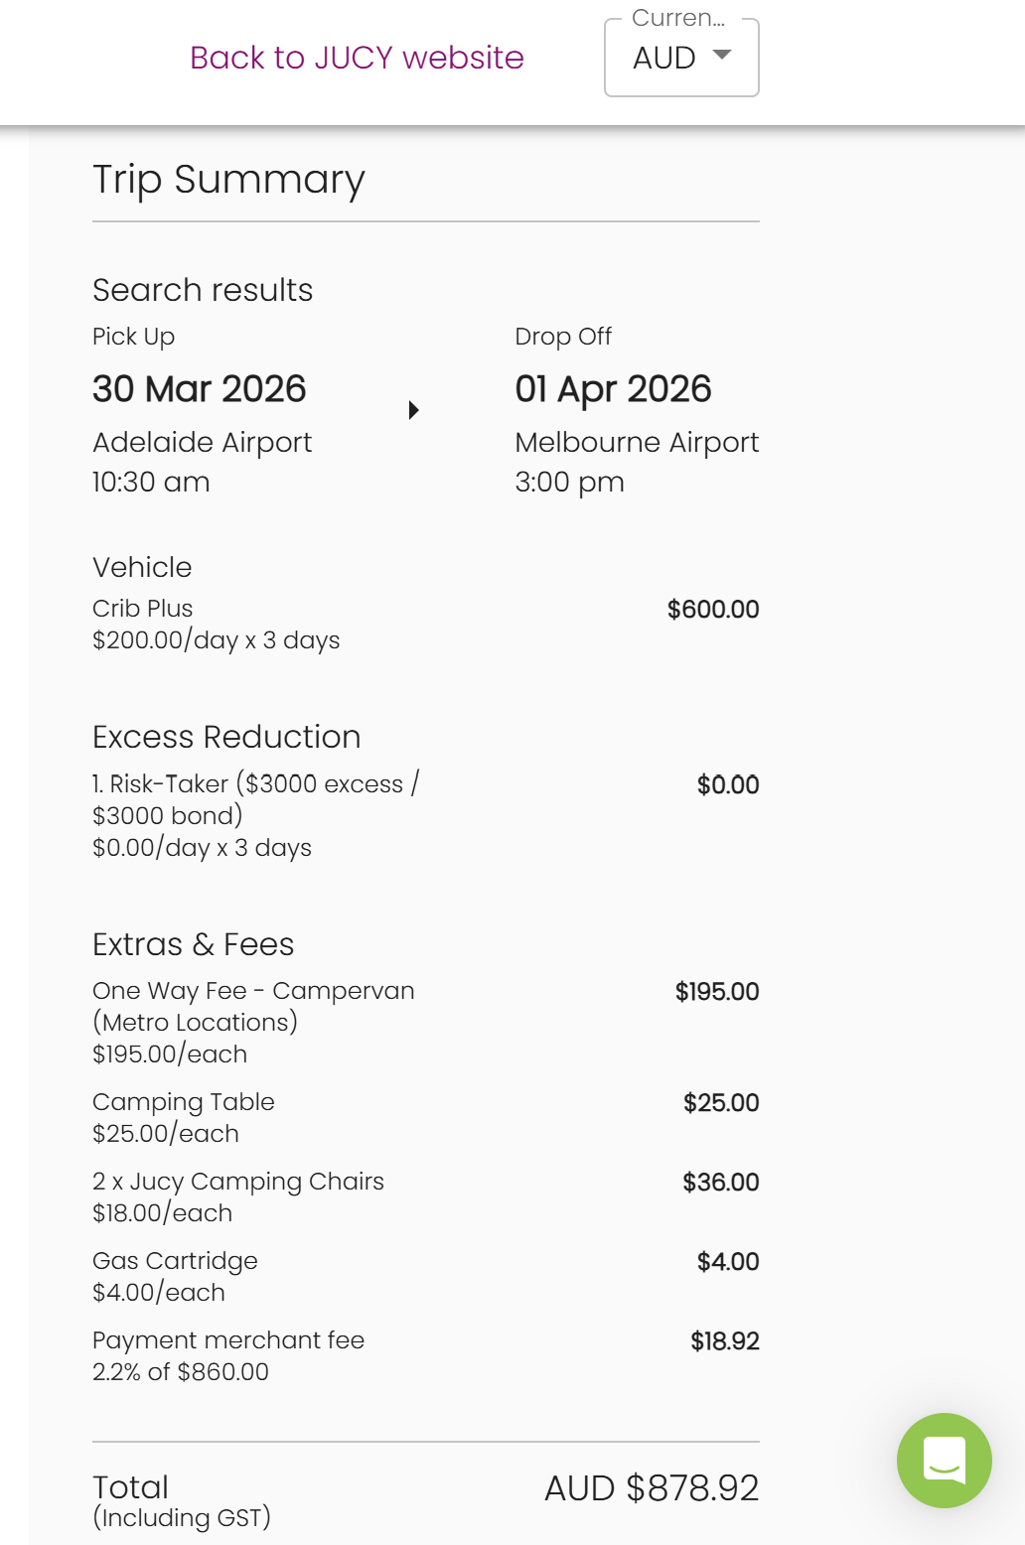Click the arrow between pick-up and drop-off
The image size is (1025, 1545).
[x=414, y=410]
